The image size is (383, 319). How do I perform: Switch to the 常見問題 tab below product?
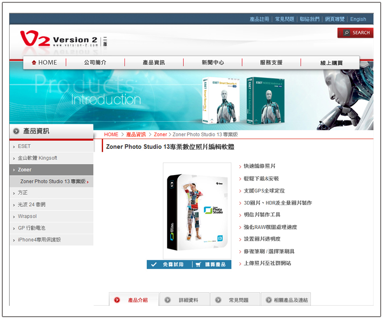[235, 299]
